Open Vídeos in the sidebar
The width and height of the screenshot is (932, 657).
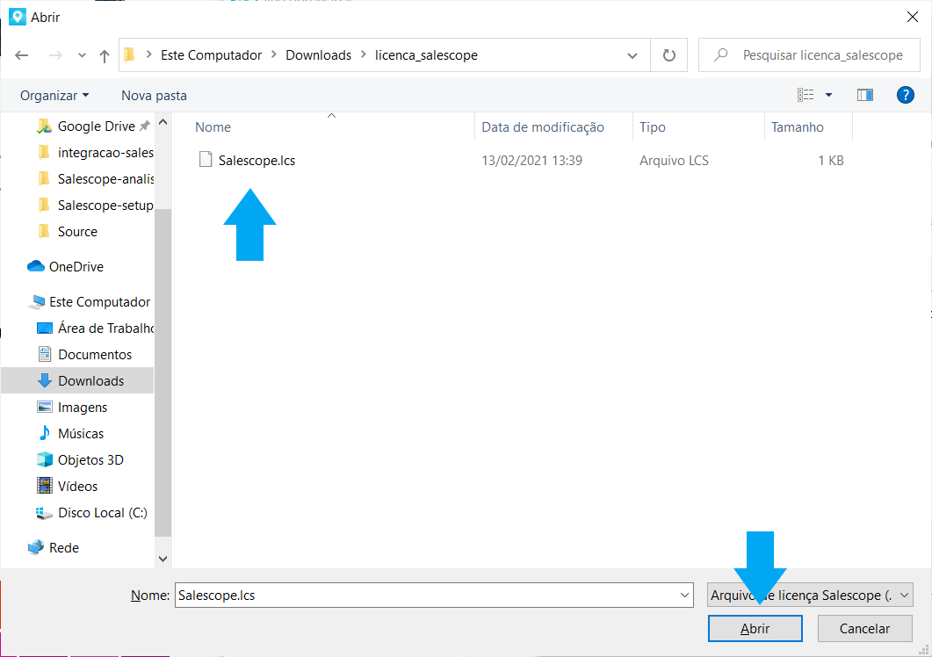77,487
